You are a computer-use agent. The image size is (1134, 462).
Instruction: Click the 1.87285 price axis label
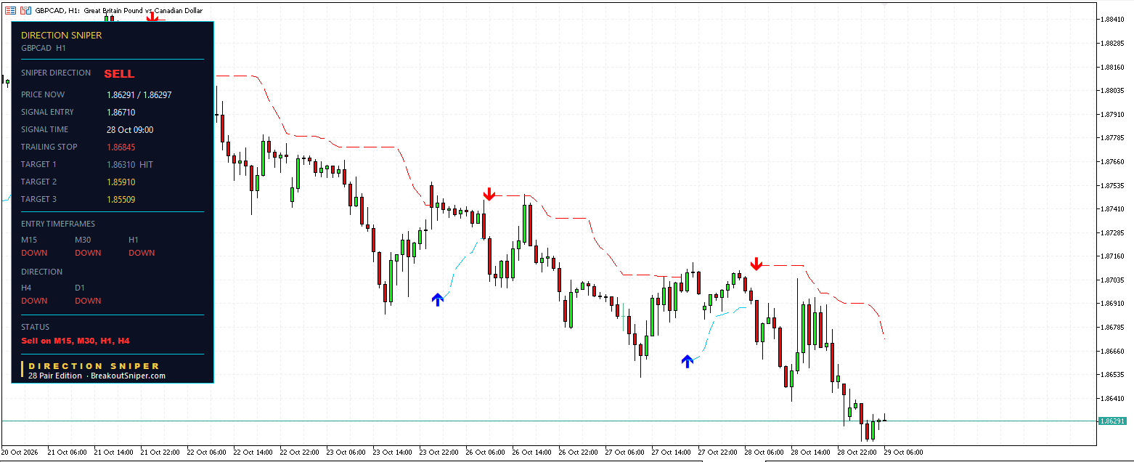[1113, 232]
